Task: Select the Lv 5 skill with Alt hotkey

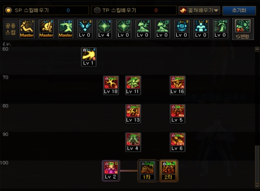Action: pos(178,114)
